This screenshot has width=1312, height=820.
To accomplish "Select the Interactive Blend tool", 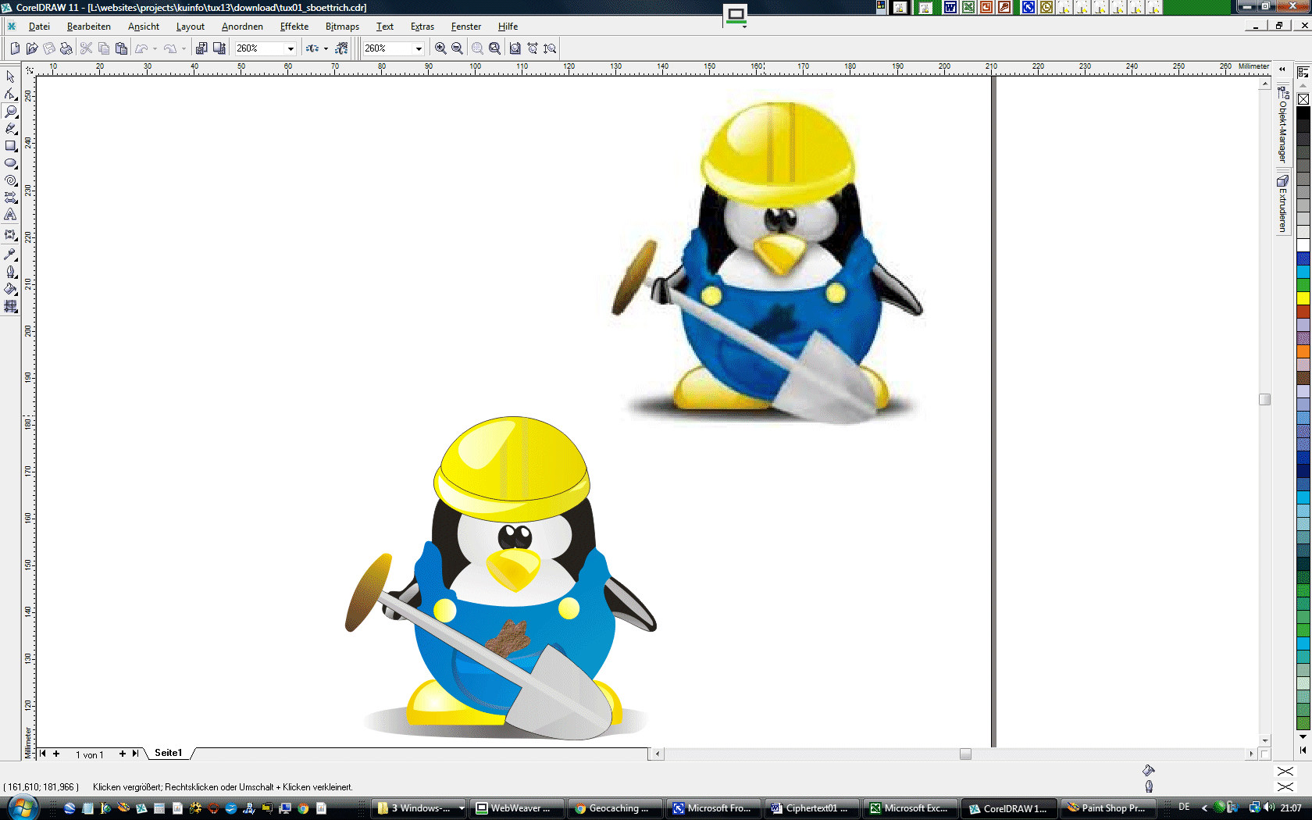I will click(10, 234).
